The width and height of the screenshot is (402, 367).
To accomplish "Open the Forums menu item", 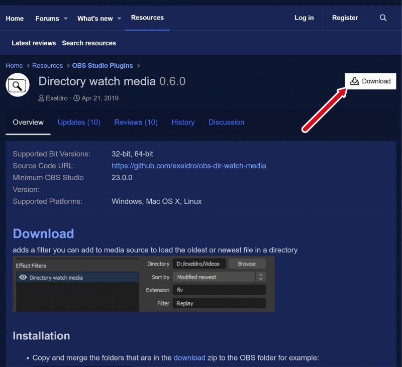I will 47,19.
